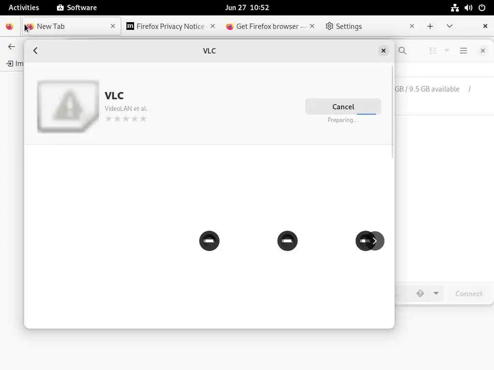Switch to Get Firefox browser tab
Screen dimensions: 494x370
click(271, 26)
